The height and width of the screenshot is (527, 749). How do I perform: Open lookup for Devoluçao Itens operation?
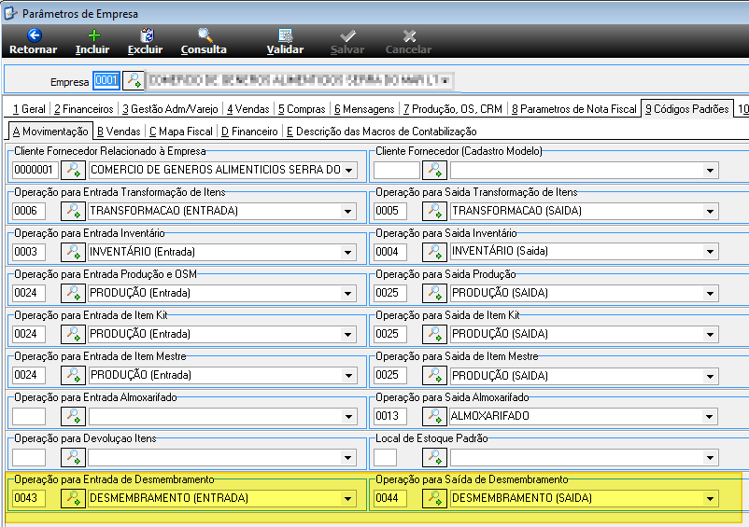(x=73, y=457)
